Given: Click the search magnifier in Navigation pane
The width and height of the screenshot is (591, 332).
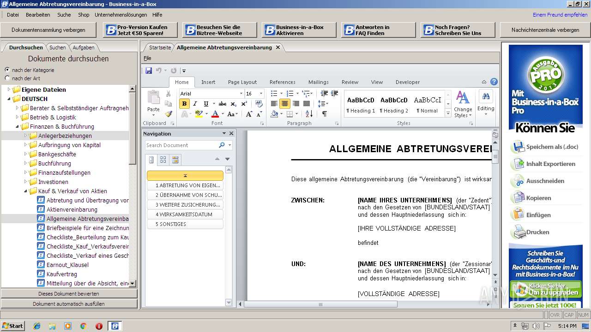Looking at the screenshot, I should pyautogui.click(x=222, y=145).
